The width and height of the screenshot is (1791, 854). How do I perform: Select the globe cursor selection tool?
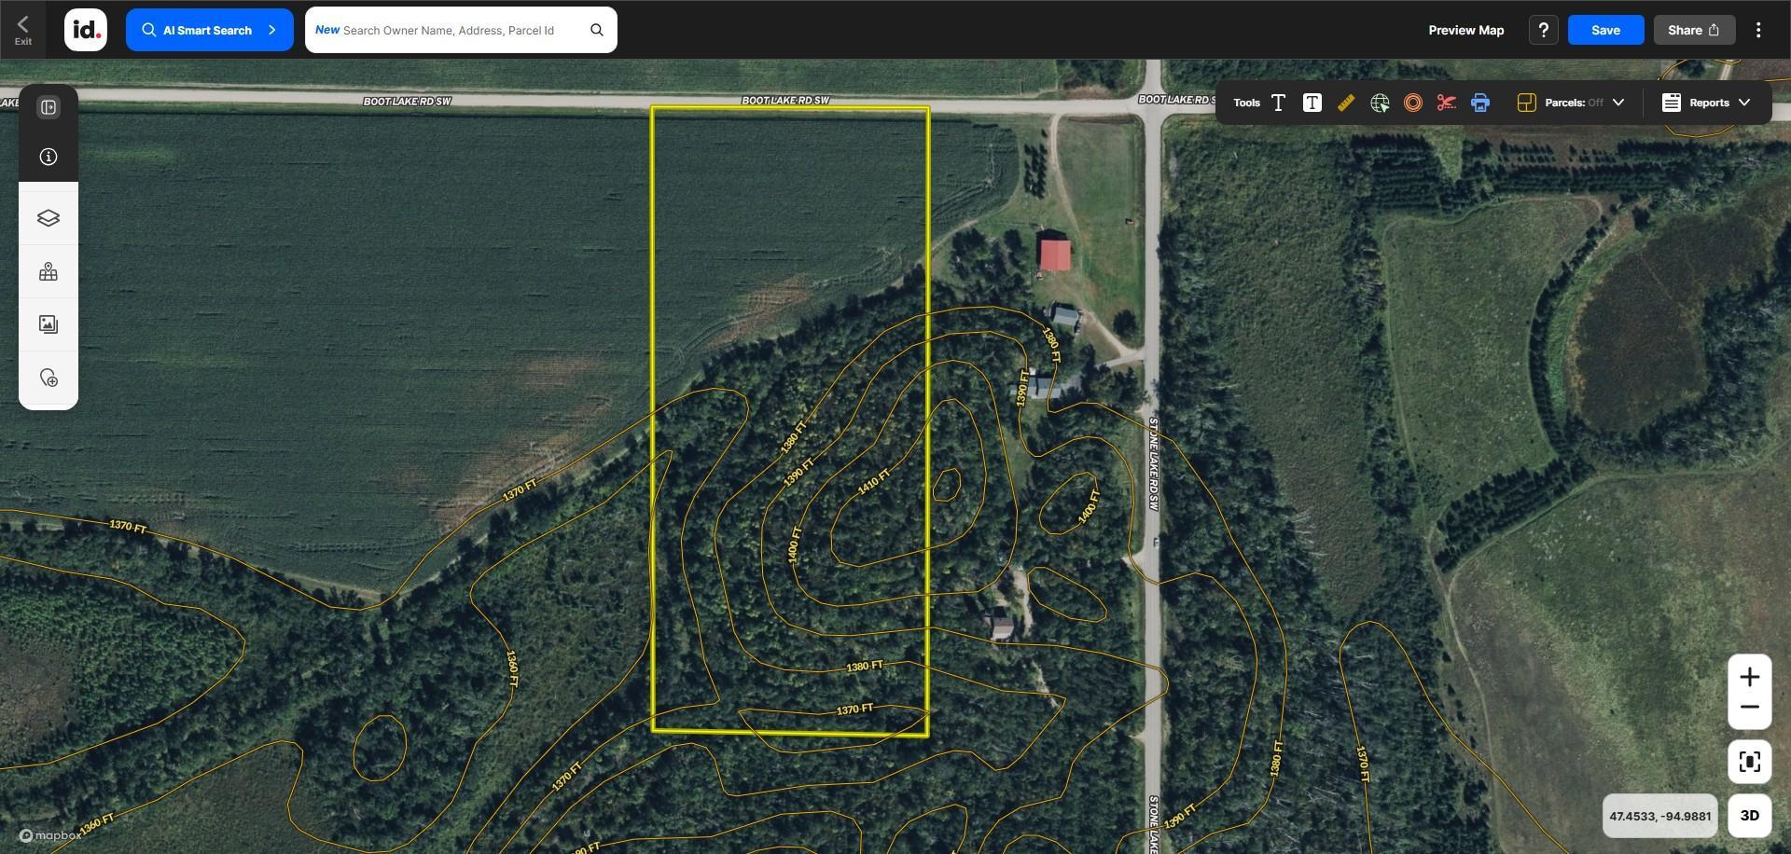click(x=1380, y=103)
